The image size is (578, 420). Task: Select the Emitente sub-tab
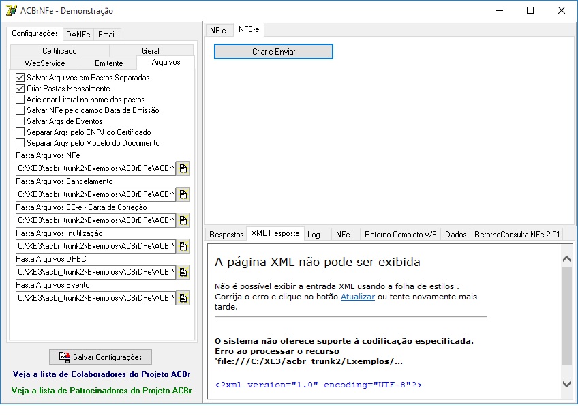[x=109, y=63]
